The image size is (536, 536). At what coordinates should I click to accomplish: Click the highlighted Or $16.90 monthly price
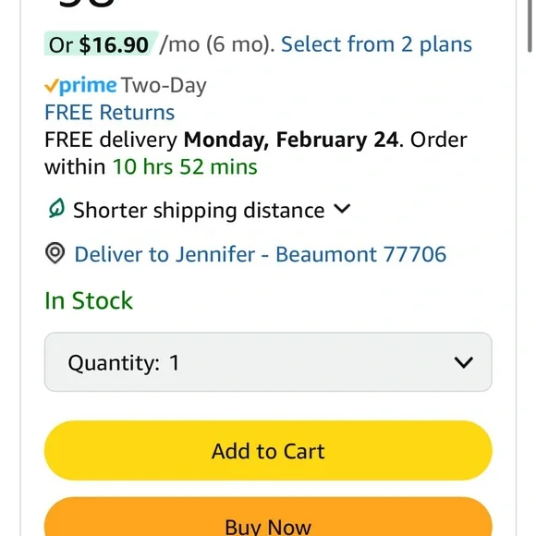coord(99,44)
